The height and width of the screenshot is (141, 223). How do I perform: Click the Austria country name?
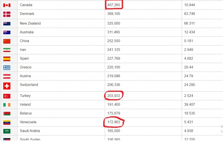[x=25, y=76]
